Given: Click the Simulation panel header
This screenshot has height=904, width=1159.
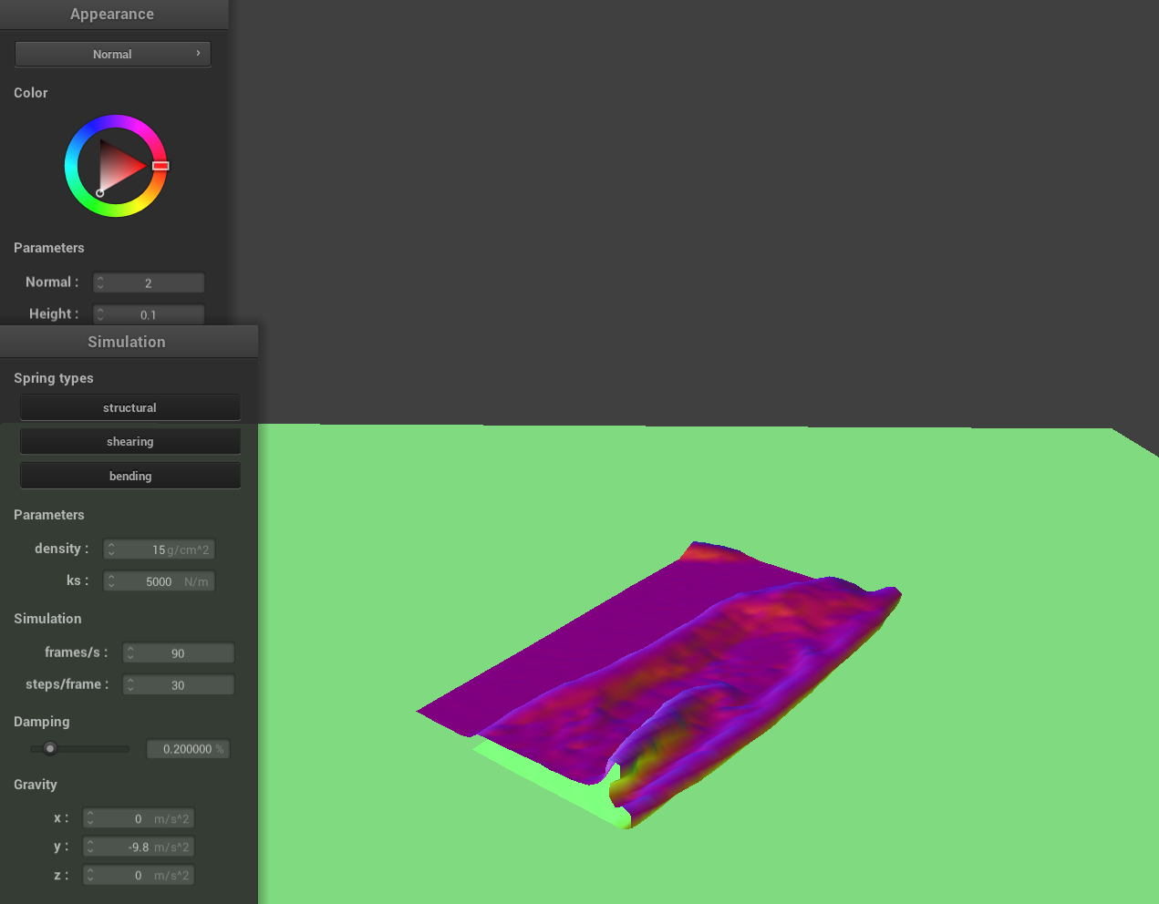Looking at the screenshot, I should pyautogui.click(x=127, y=342).
